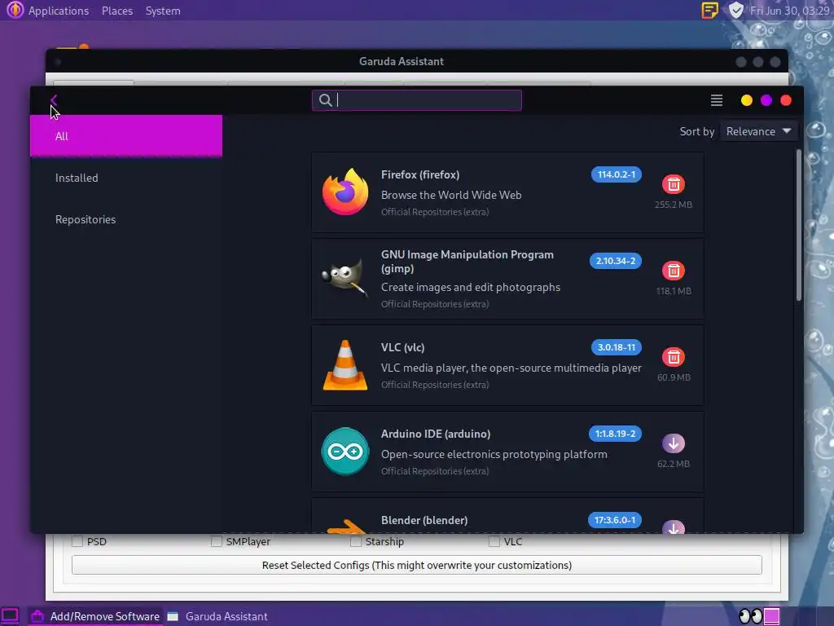Click the show desktop icon in the bottom panel
The height and width of the screenshot is (626, 834).
click(10, 616)
